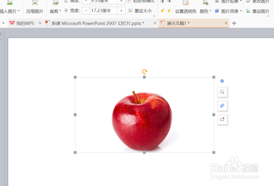Viewport: 274px width, 186px height.
Task: Click the zoom magnifier floating tool
Action: 222,92
